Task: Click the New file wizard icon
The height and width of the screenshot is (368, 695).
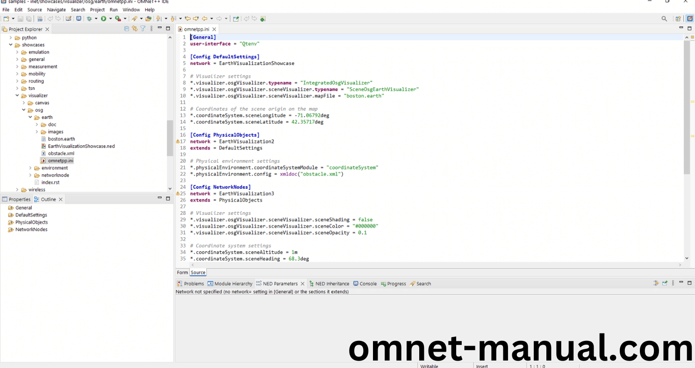Action: pyautogui.click(x=7, y=19)
